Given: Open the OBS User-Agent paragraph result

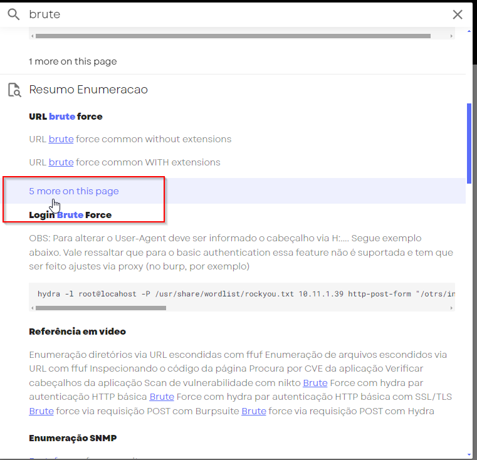Looking at the screenshot, I should 241,252.
